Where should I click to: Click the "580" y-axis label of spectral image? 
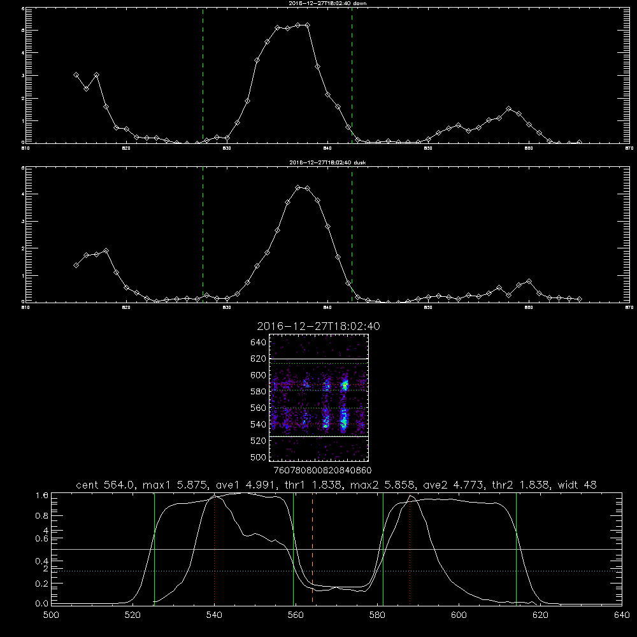[x=259, y=391]
